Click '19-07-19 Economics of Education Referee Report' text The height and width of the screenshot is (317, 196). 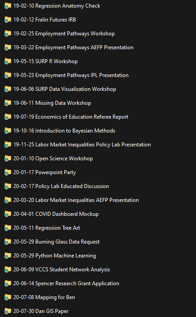pos(71,117)
